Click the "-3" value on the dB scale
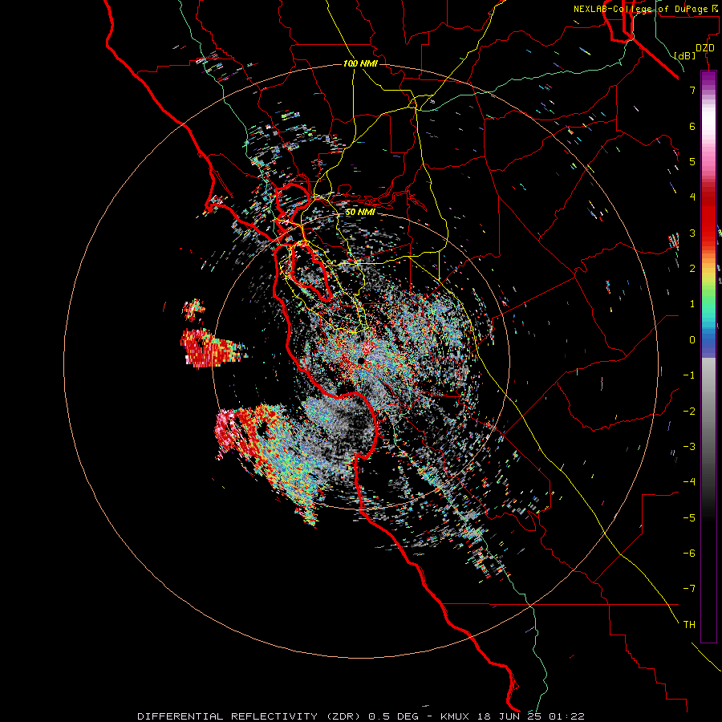 689,447
